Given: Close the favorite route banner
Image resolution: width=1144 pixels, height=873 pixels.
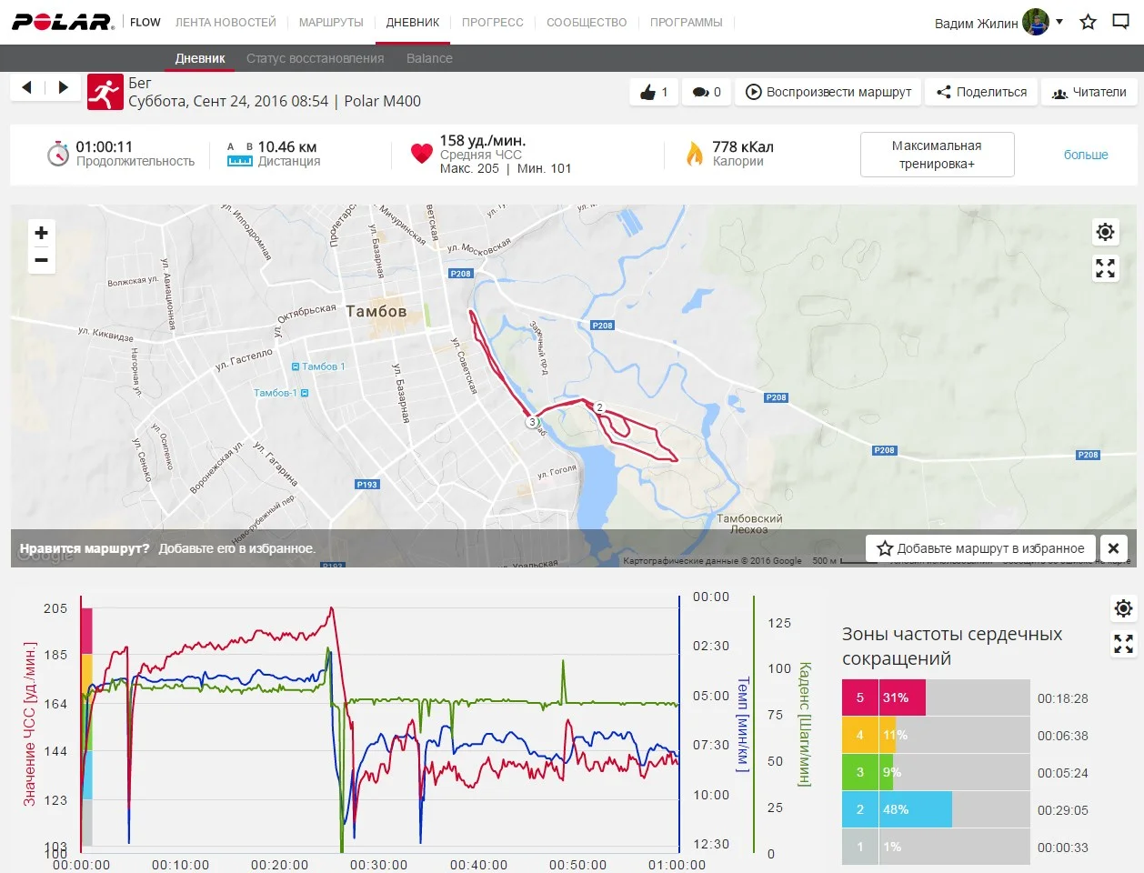Looking at the screenshot, I should pos(1114,548).
